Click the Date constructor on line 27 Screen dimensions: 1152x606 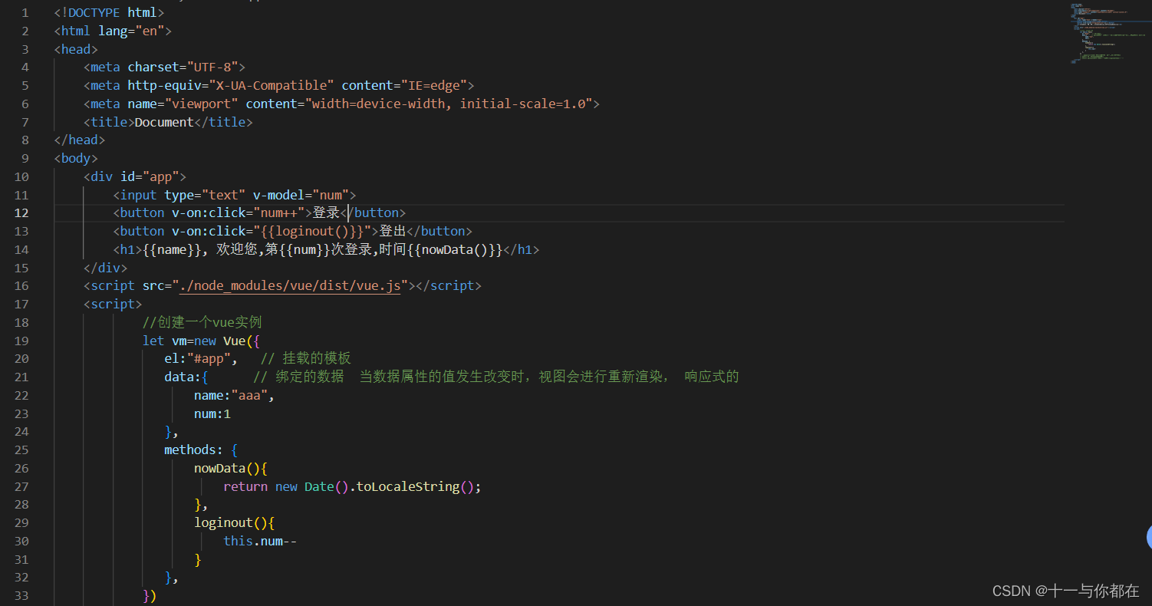coord(319,487)
